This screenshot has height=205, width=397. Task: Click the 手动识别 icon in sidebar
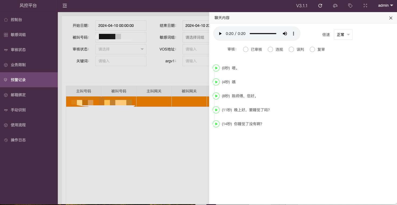6,110
